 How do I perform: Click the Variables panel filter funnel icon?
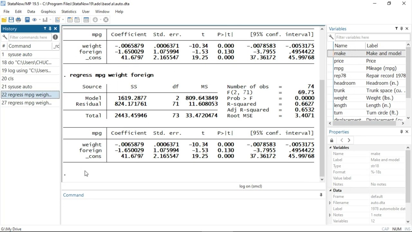[x=397, y=29]
